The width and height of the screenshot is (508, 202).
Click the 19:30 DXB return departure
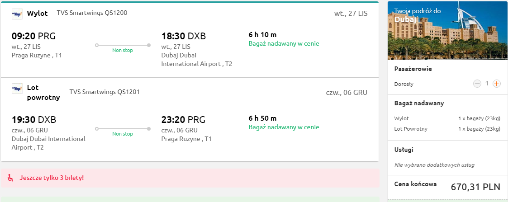(x=34, y=120)
